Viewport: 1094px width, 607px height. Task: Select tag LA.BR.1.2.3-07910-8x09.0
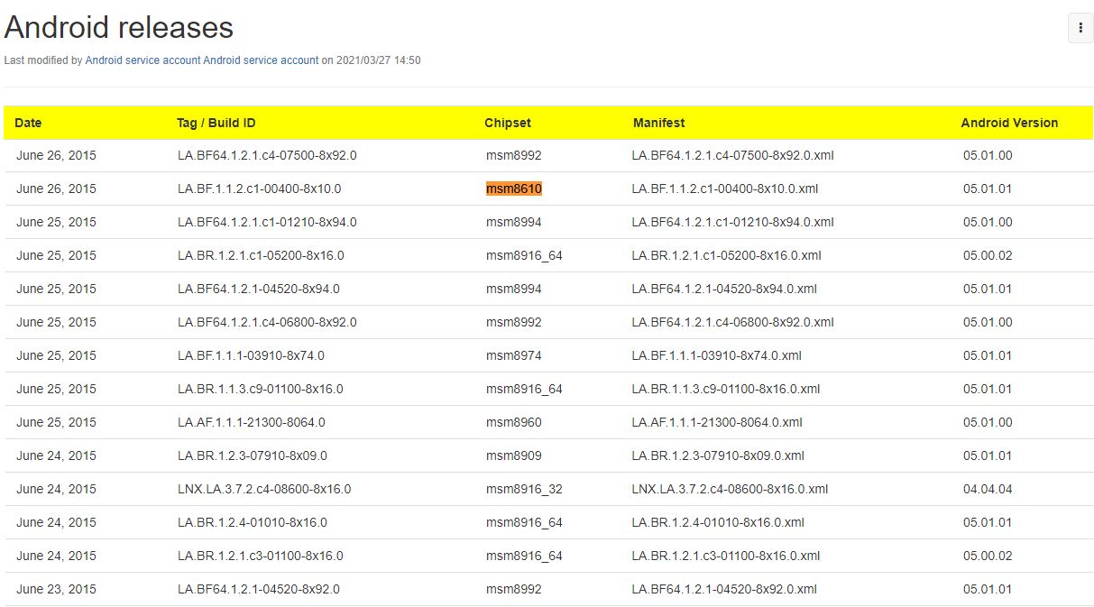point(253,455)
